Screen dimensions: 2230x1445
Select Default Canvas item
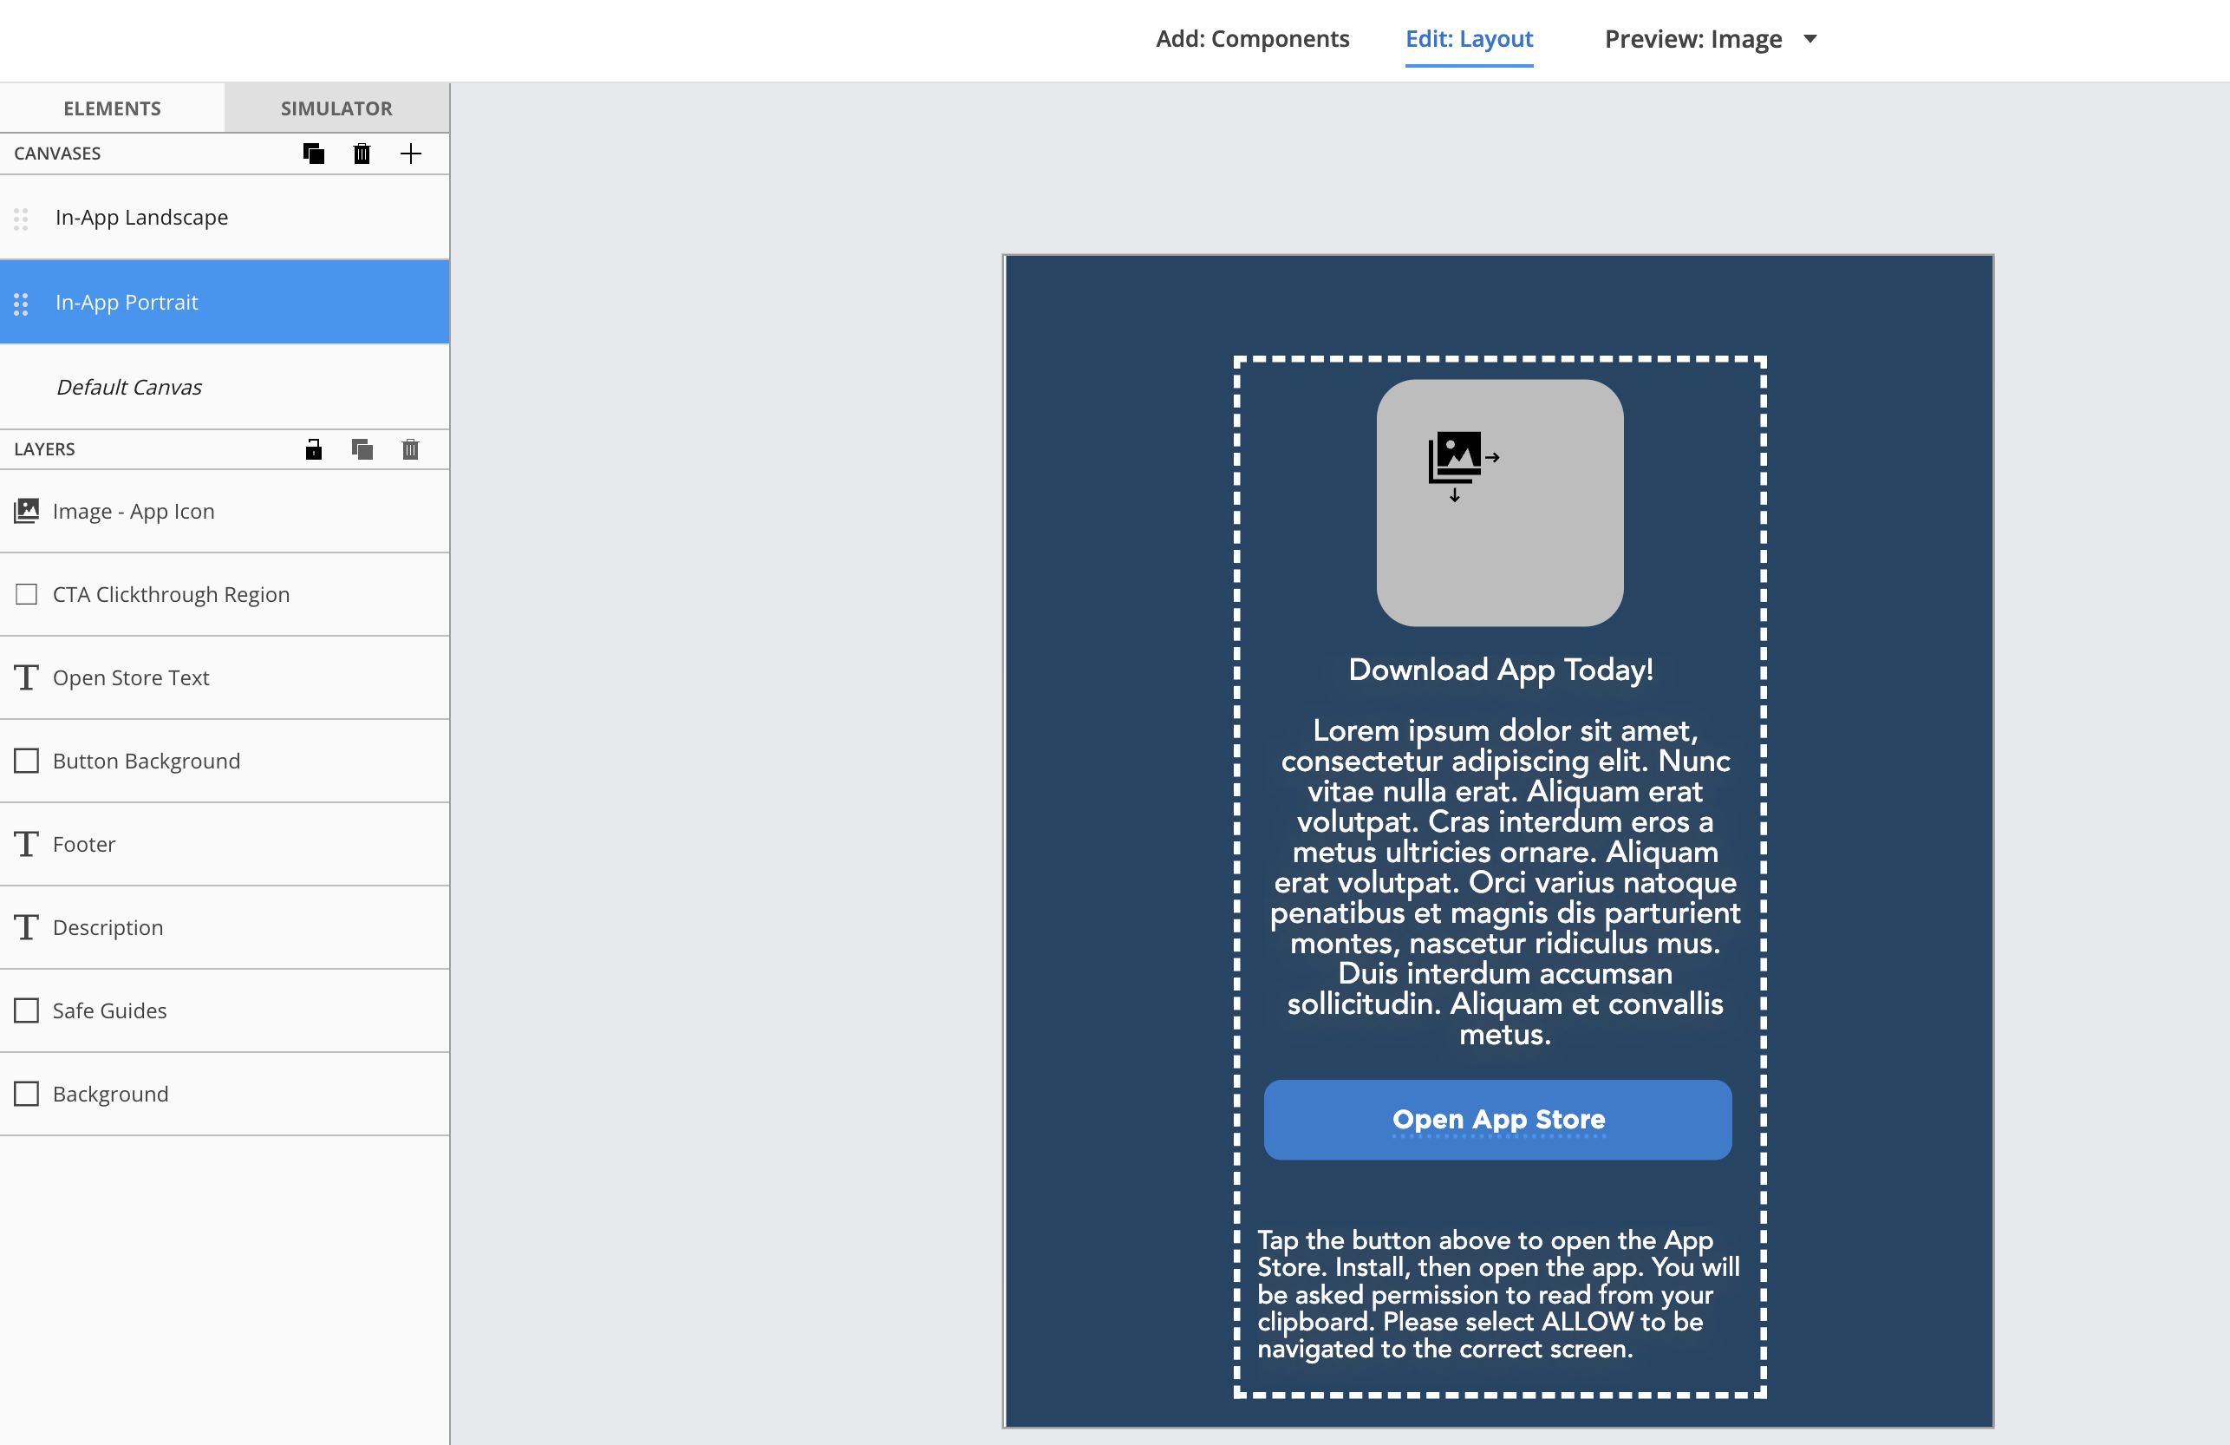128,385
